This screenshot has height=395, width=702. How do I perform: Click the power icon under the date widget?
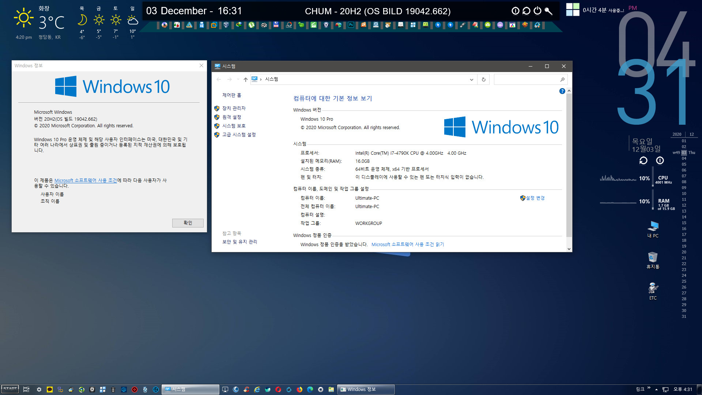tap(660, 161)
